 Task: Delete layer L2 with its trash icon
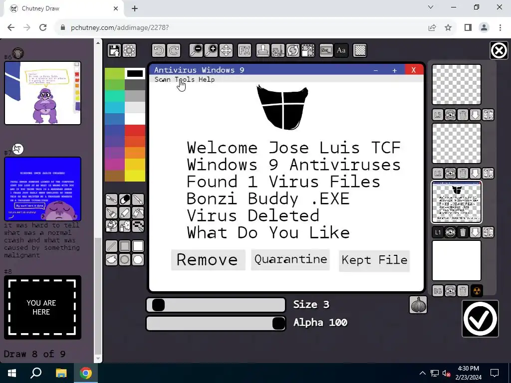pos(463,173)
